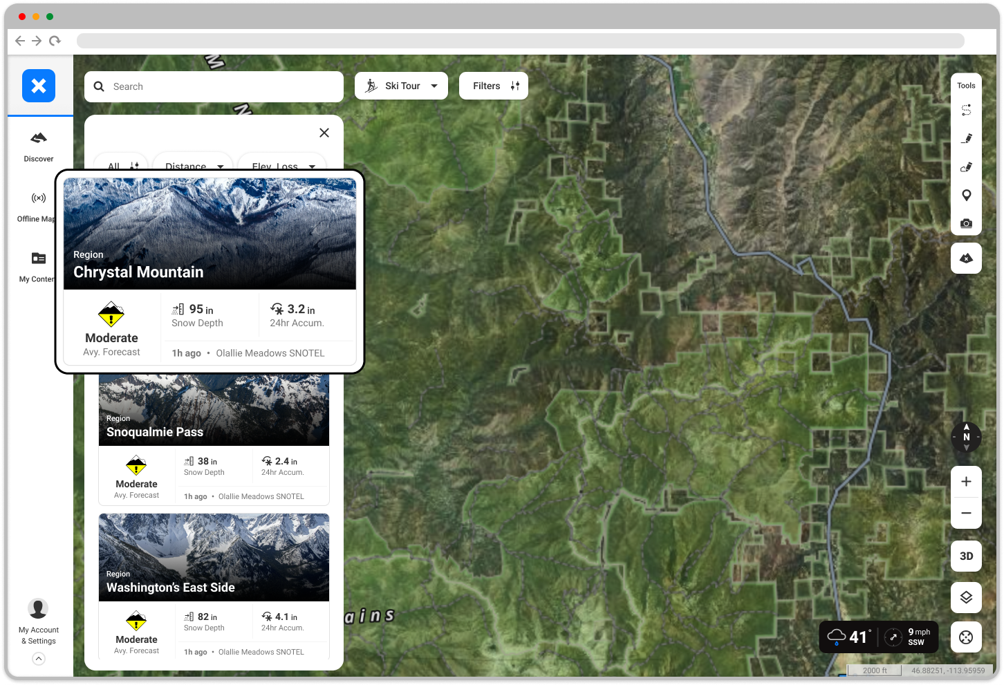Click the 9 mph SSW wind indicator

(909, 637)
